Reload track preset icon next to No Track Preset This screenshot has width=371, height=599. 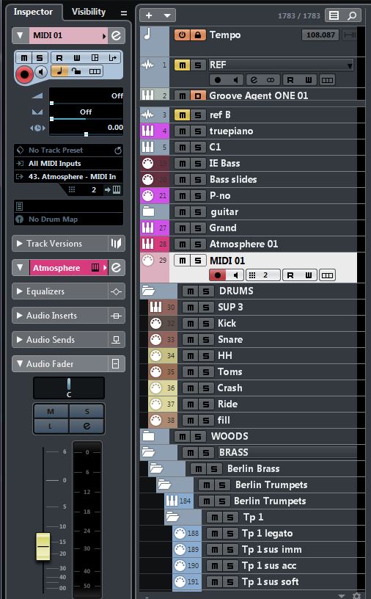click(x=118, y=150)
